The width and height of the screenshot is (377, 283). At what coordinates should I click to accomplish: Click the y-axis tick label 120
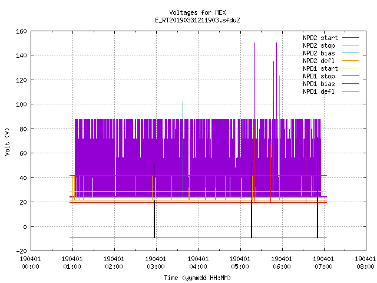21,80
